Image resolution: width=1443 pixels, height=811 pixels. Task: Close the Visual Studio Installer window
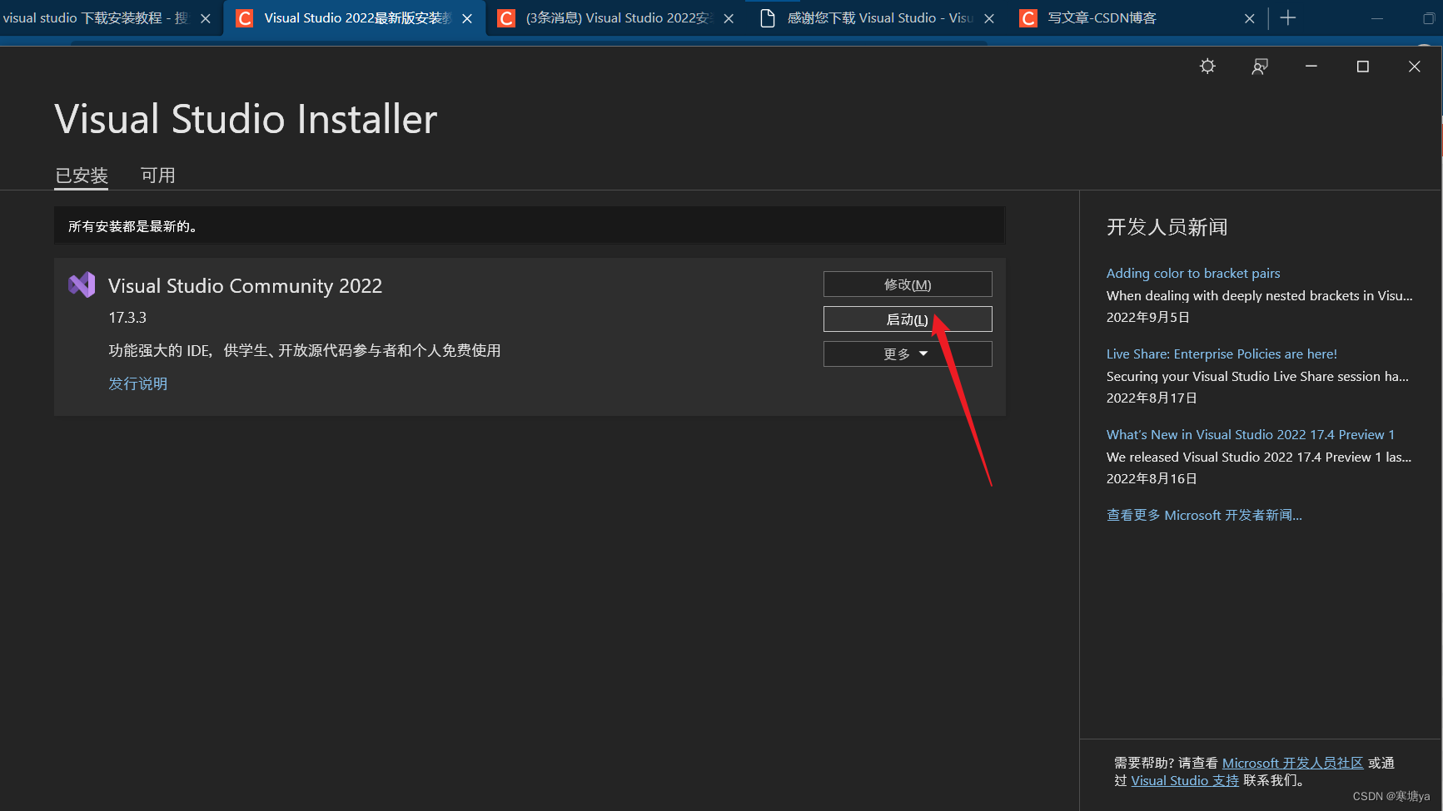coord(1415,67)
